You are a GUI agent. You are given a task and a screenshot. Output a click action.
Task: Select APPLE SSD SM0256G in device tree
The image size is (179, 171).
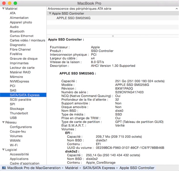(73, 18)
